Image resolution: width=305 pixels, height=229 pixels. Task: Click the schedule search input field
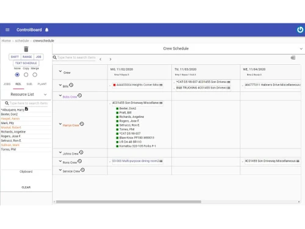point(76,57)
